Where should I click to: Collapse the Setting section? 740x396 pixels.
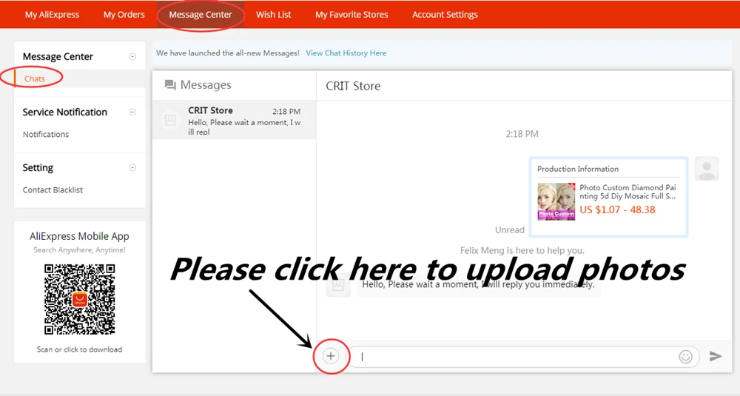click(132, 168)
